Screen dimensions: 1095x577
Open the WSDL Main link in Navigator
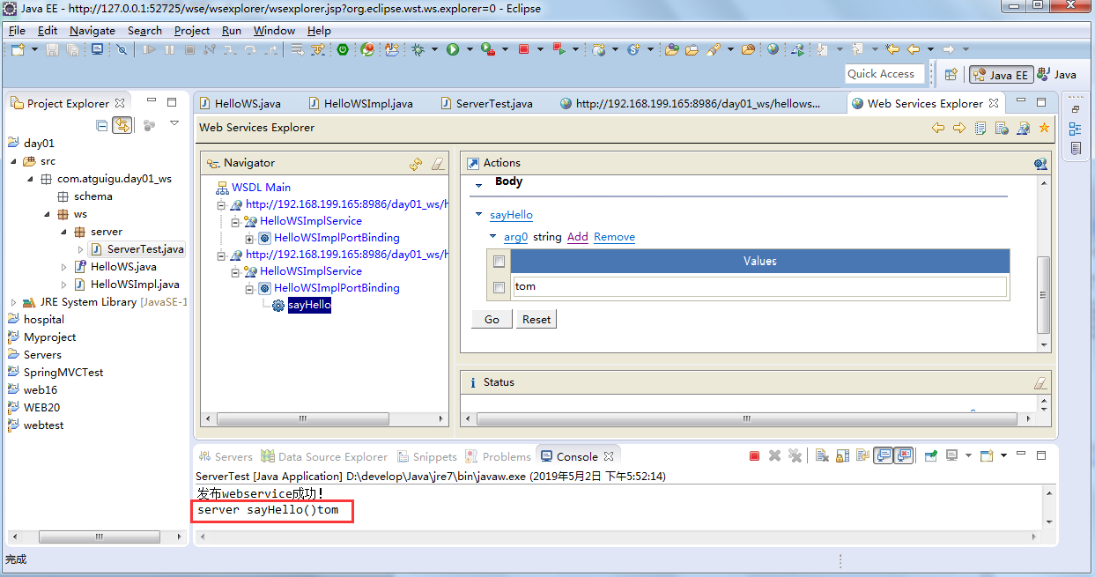pos(261,188)
